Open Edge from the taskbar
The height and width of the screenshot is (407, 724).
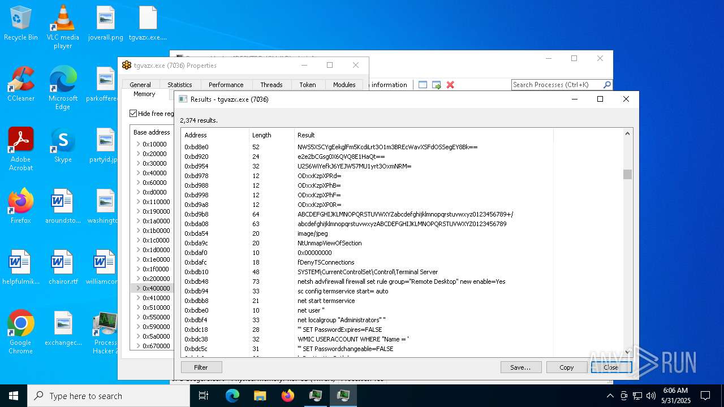[x=232, y=396]
